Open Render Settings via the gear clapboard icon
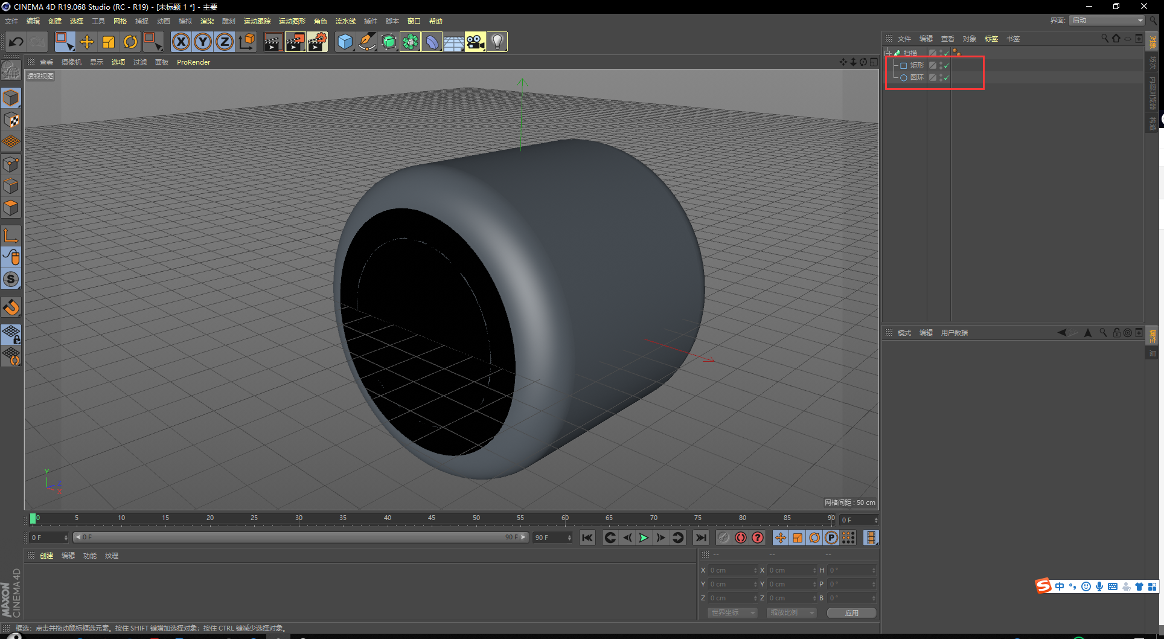1164x639 pixels. (317, 42)
